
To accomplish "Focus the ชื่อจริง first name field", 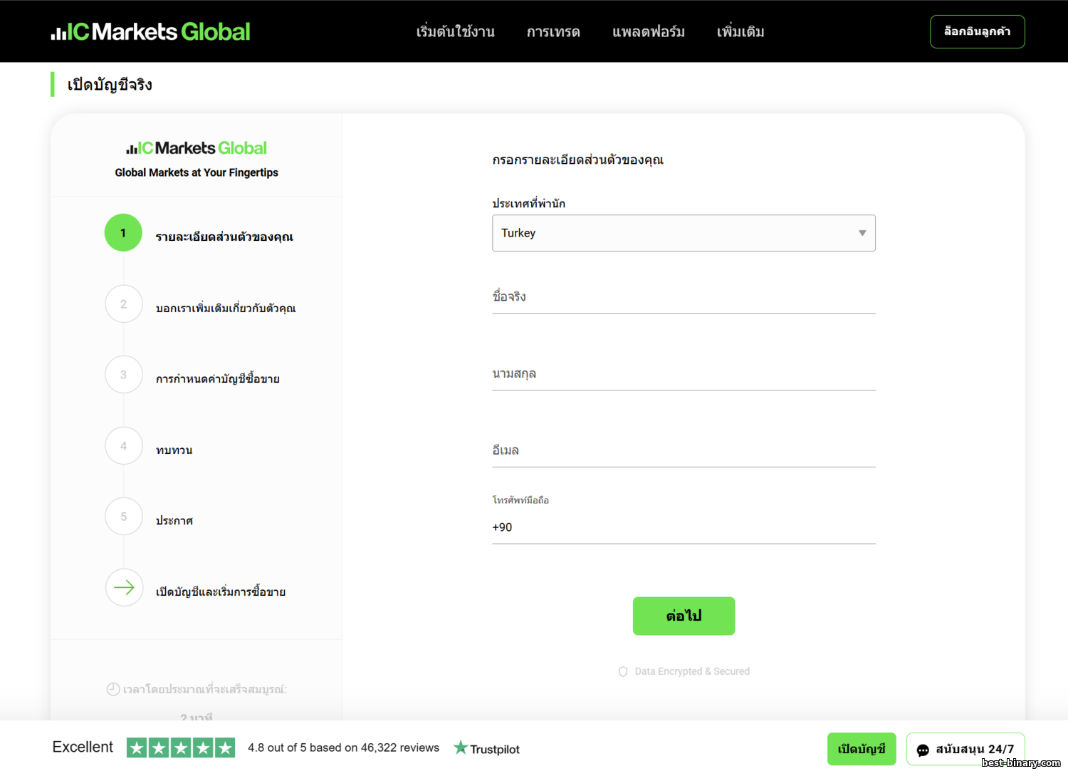I will point(683,298).
